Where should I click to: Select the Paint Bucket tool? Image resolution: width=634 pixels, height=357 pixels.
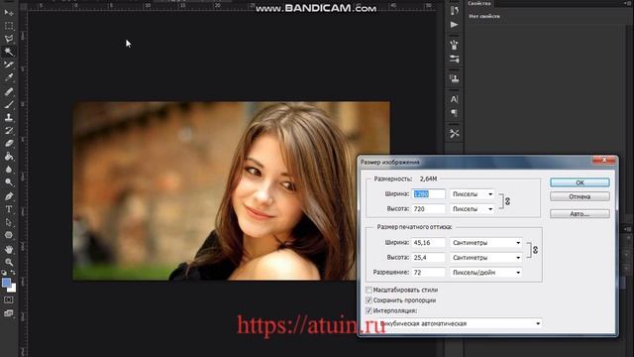pyautogui.click(x=9, y=157)
